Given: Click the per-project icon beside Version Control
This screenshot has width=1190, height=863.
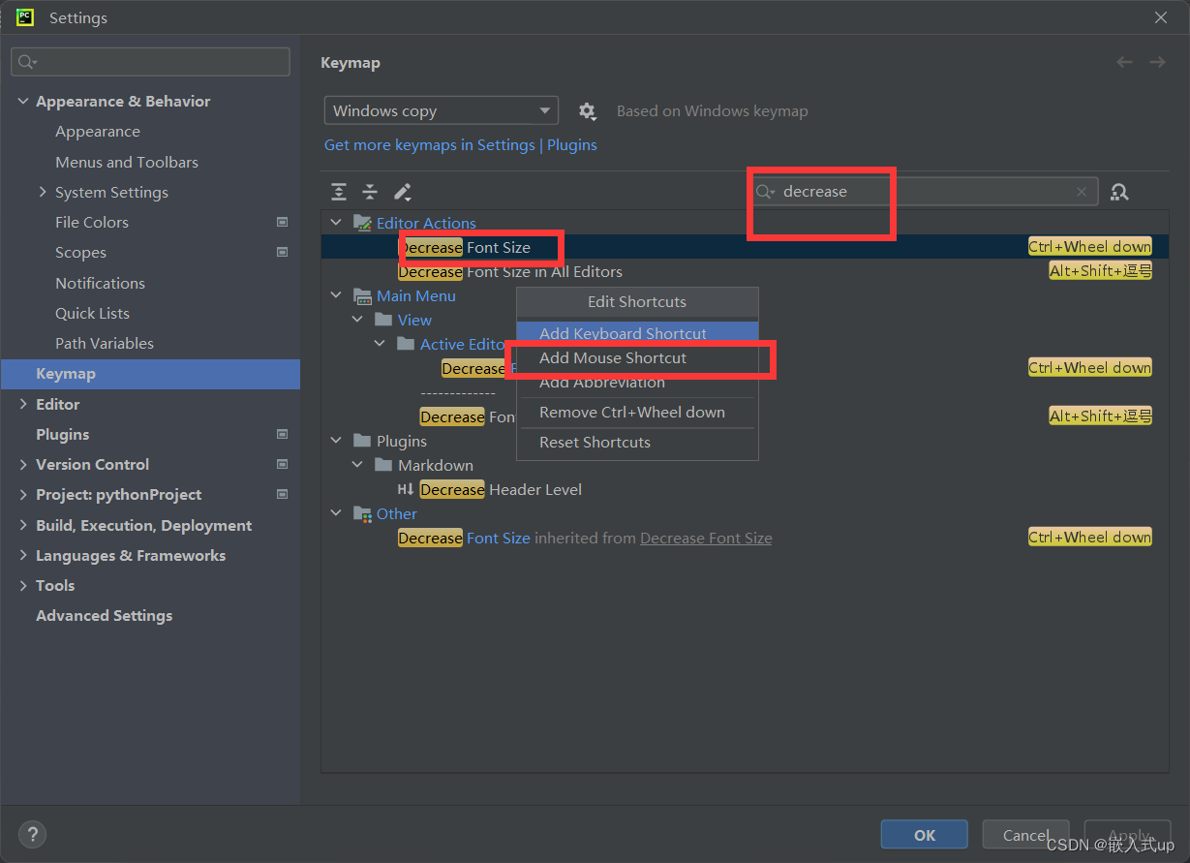Looking at the screenshot, I should click(282, 464).
